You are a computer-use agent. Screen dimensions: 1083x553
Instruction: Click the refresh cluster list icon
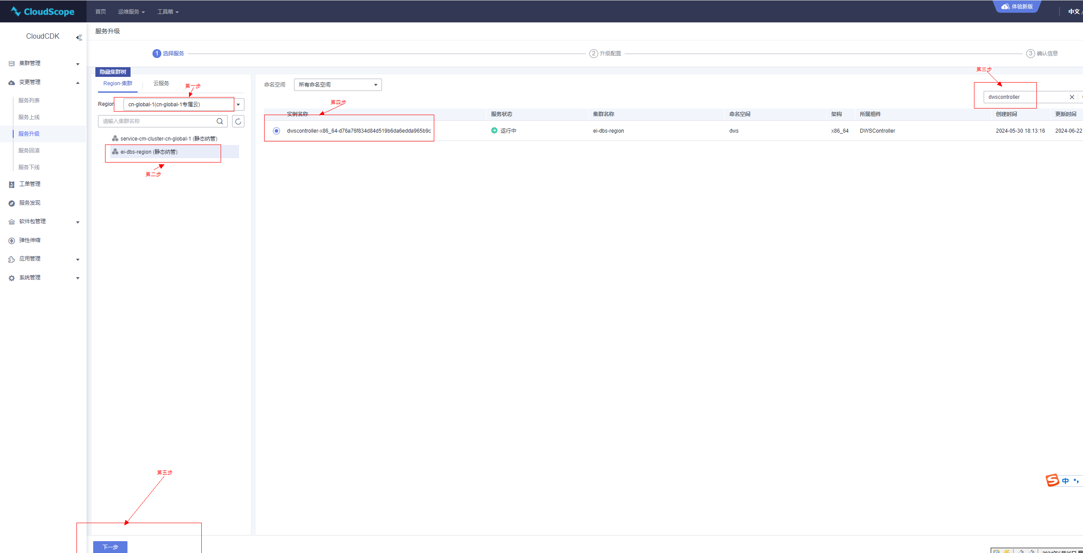[238, 121]
